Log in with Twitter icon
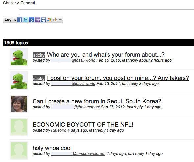The image size is (194, 162). click(26, 20)
